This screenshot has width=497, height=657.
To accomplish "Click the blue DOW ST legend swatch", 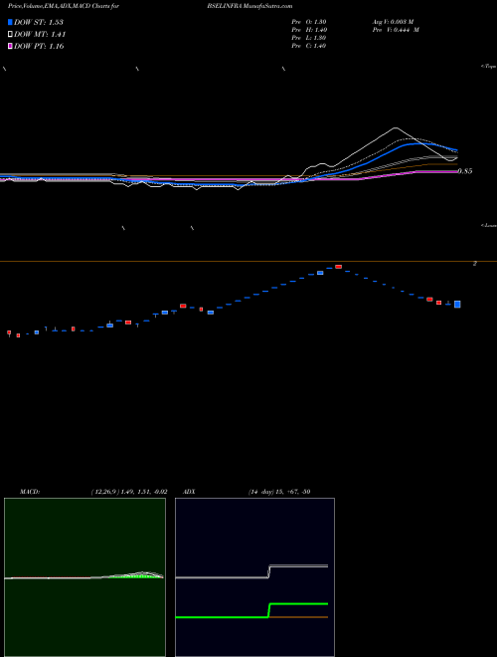I will point(10,22).
